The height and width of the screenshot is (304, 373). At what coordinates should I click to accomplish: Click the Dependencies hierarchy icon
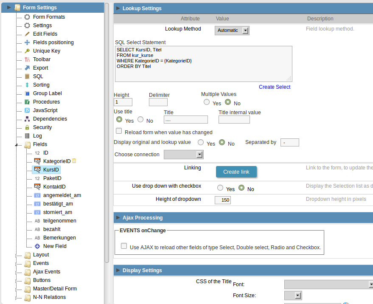(x=27, y=119)
